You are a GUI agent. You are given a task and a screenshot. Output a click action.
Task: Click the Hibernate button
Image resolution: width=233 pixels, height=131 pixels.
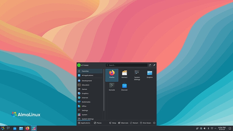pyautogui.click(x=123, y=123)
